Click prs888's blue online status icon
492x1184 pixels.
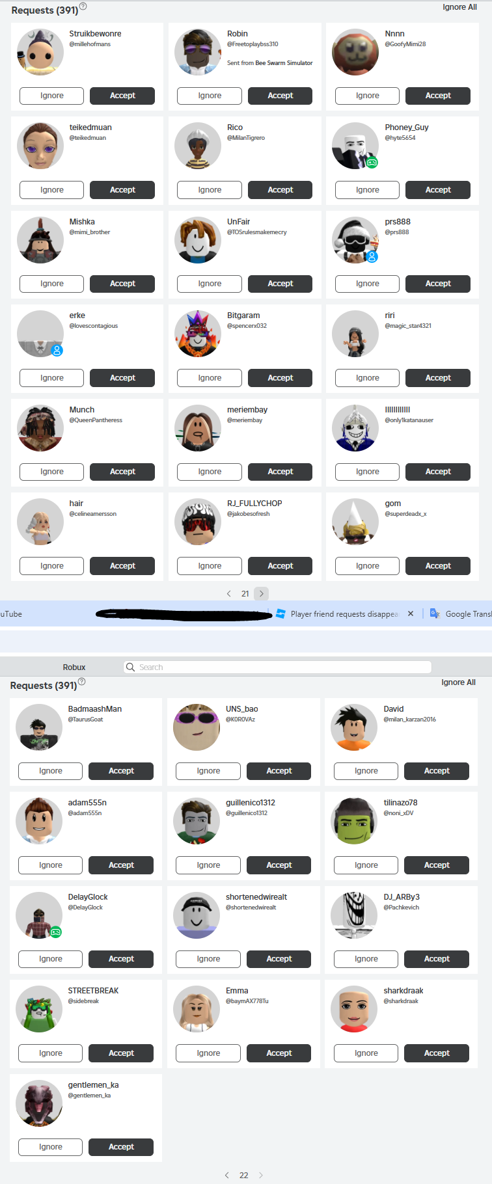pos(372,256)
